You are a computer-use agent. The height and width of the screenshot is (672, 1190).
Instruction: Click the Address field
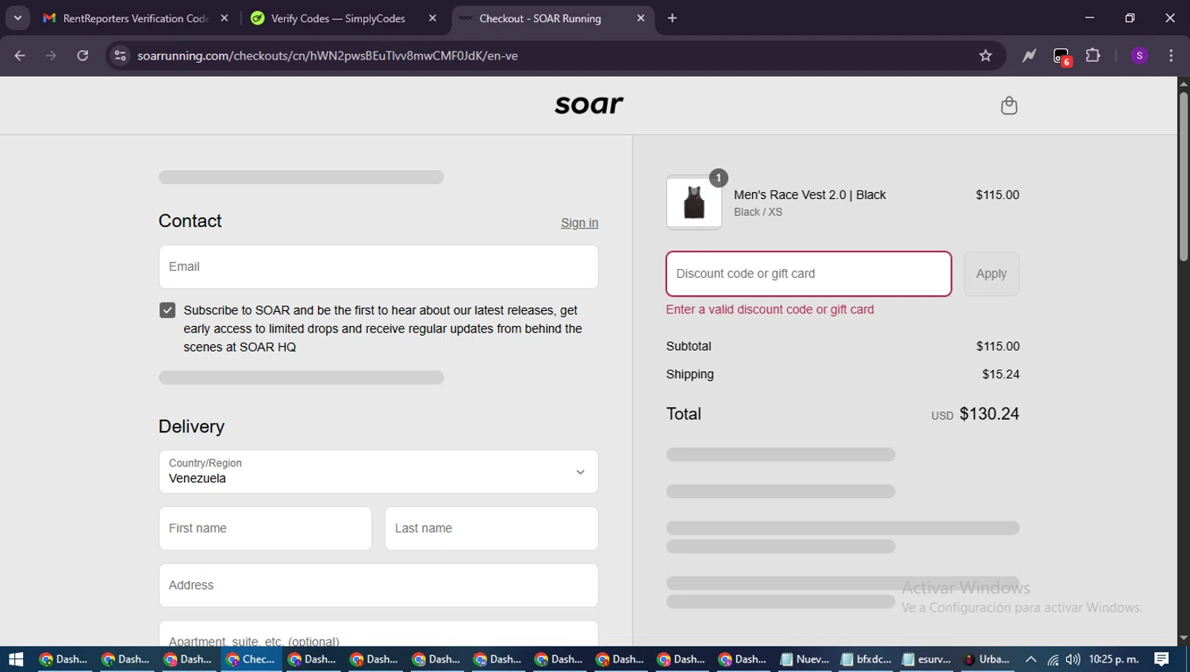(378, 586)
